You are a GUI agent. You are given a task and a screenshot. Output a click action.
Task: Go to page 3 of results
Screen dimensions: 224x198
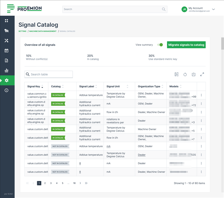(51, 183)
